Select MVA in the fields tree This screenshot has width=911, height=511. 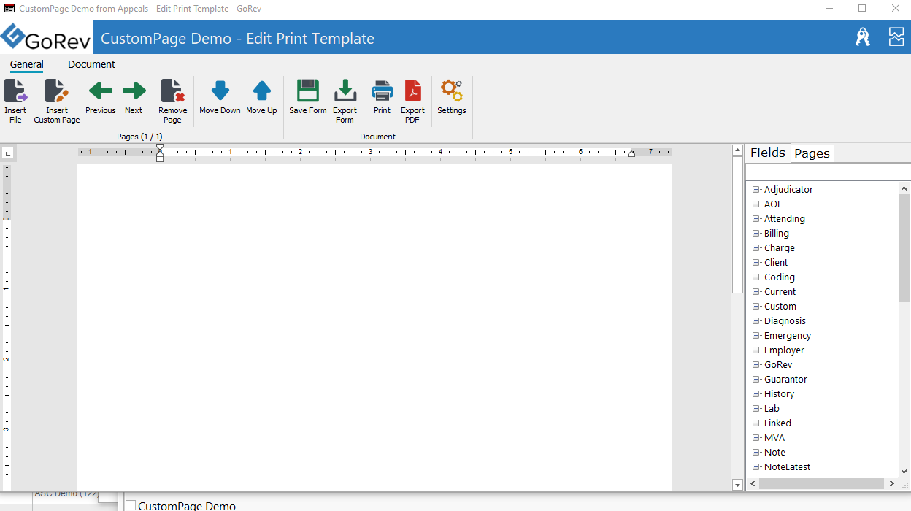click(x=774, y=438)
